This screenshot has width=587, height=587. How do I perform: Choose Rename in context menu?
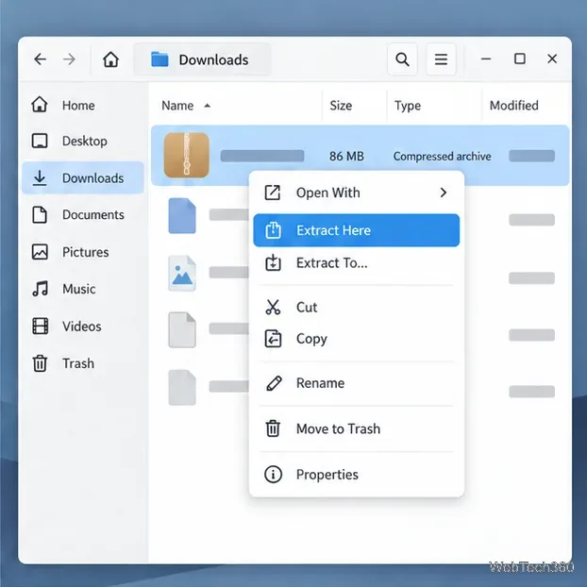(357, 383)
